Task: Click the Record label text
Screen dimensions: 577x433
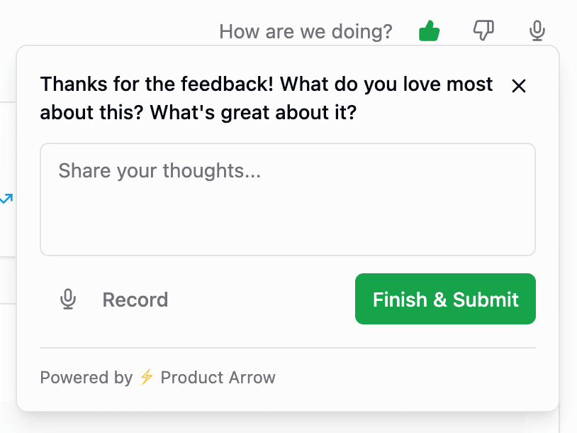Action: [135, 300]
